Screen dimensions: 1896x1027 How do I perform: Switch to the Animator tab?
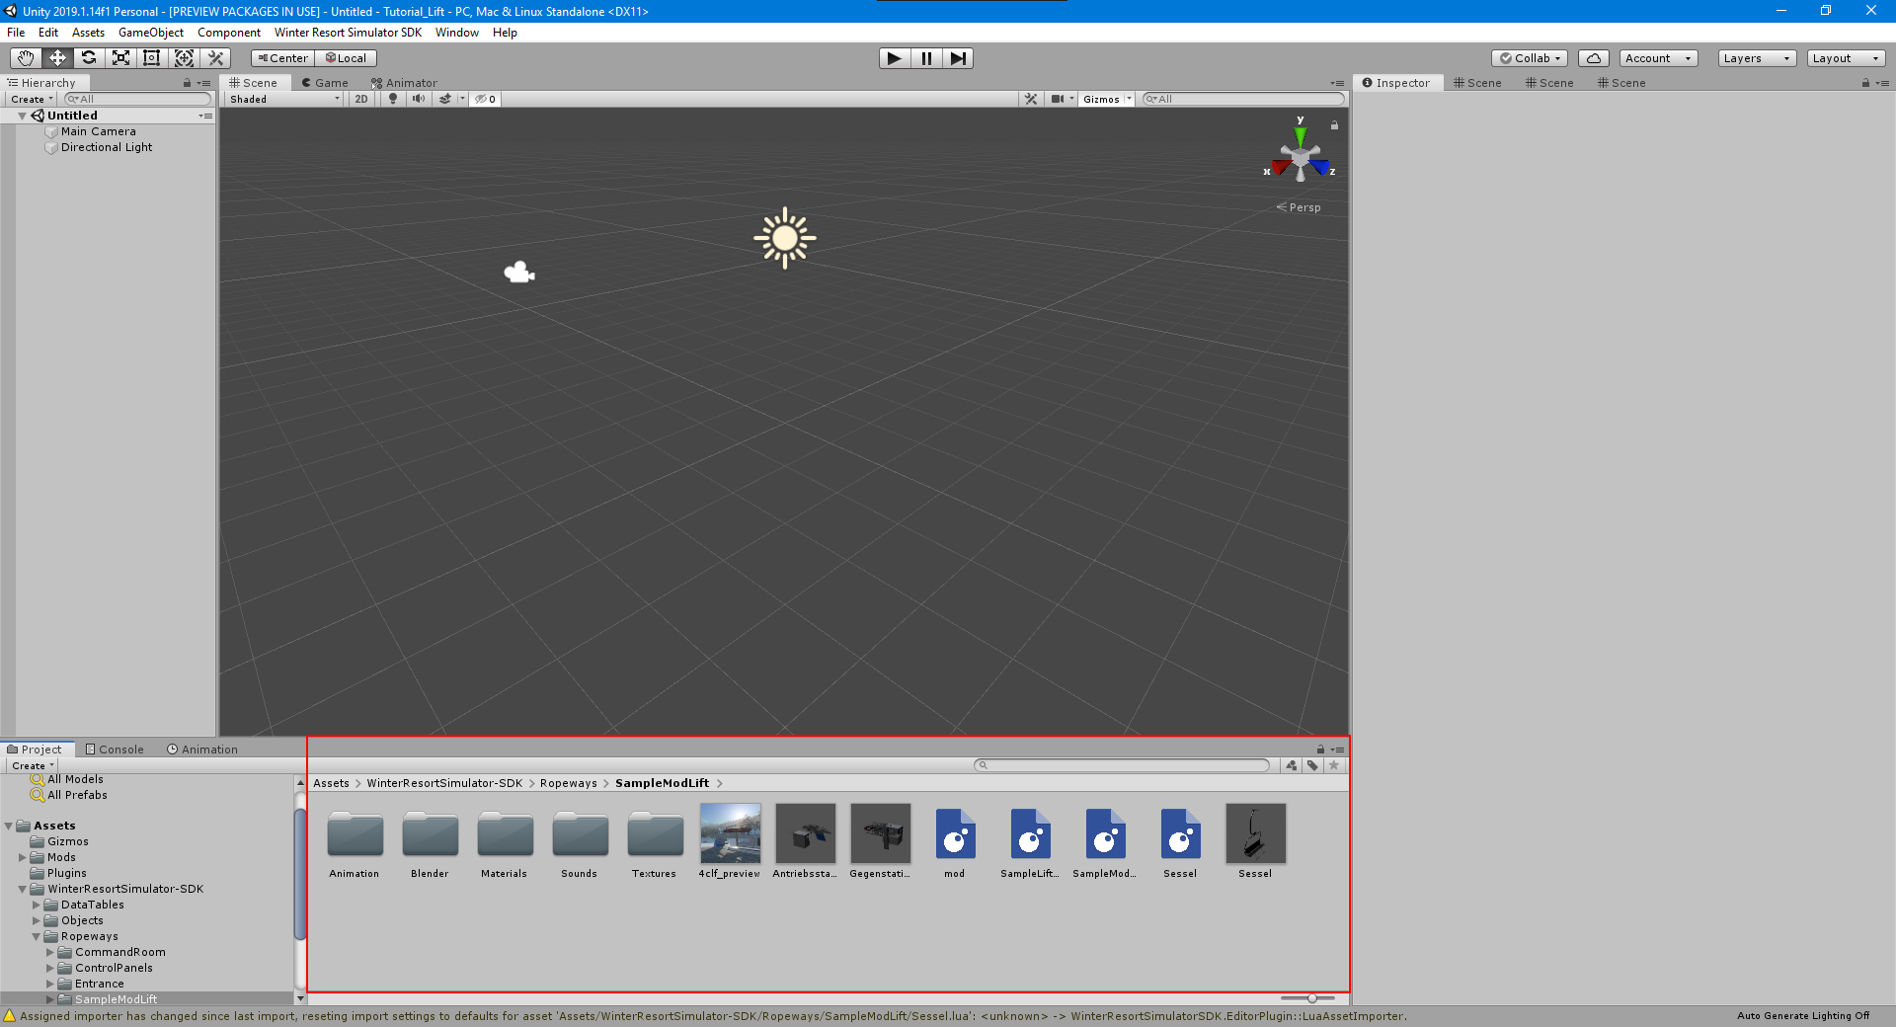pyautogui.click(x=404, y=83)
